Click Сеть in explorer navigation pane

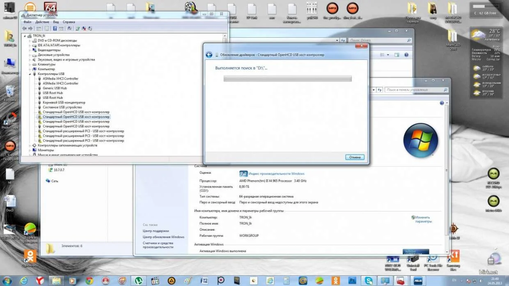[55, 181]
